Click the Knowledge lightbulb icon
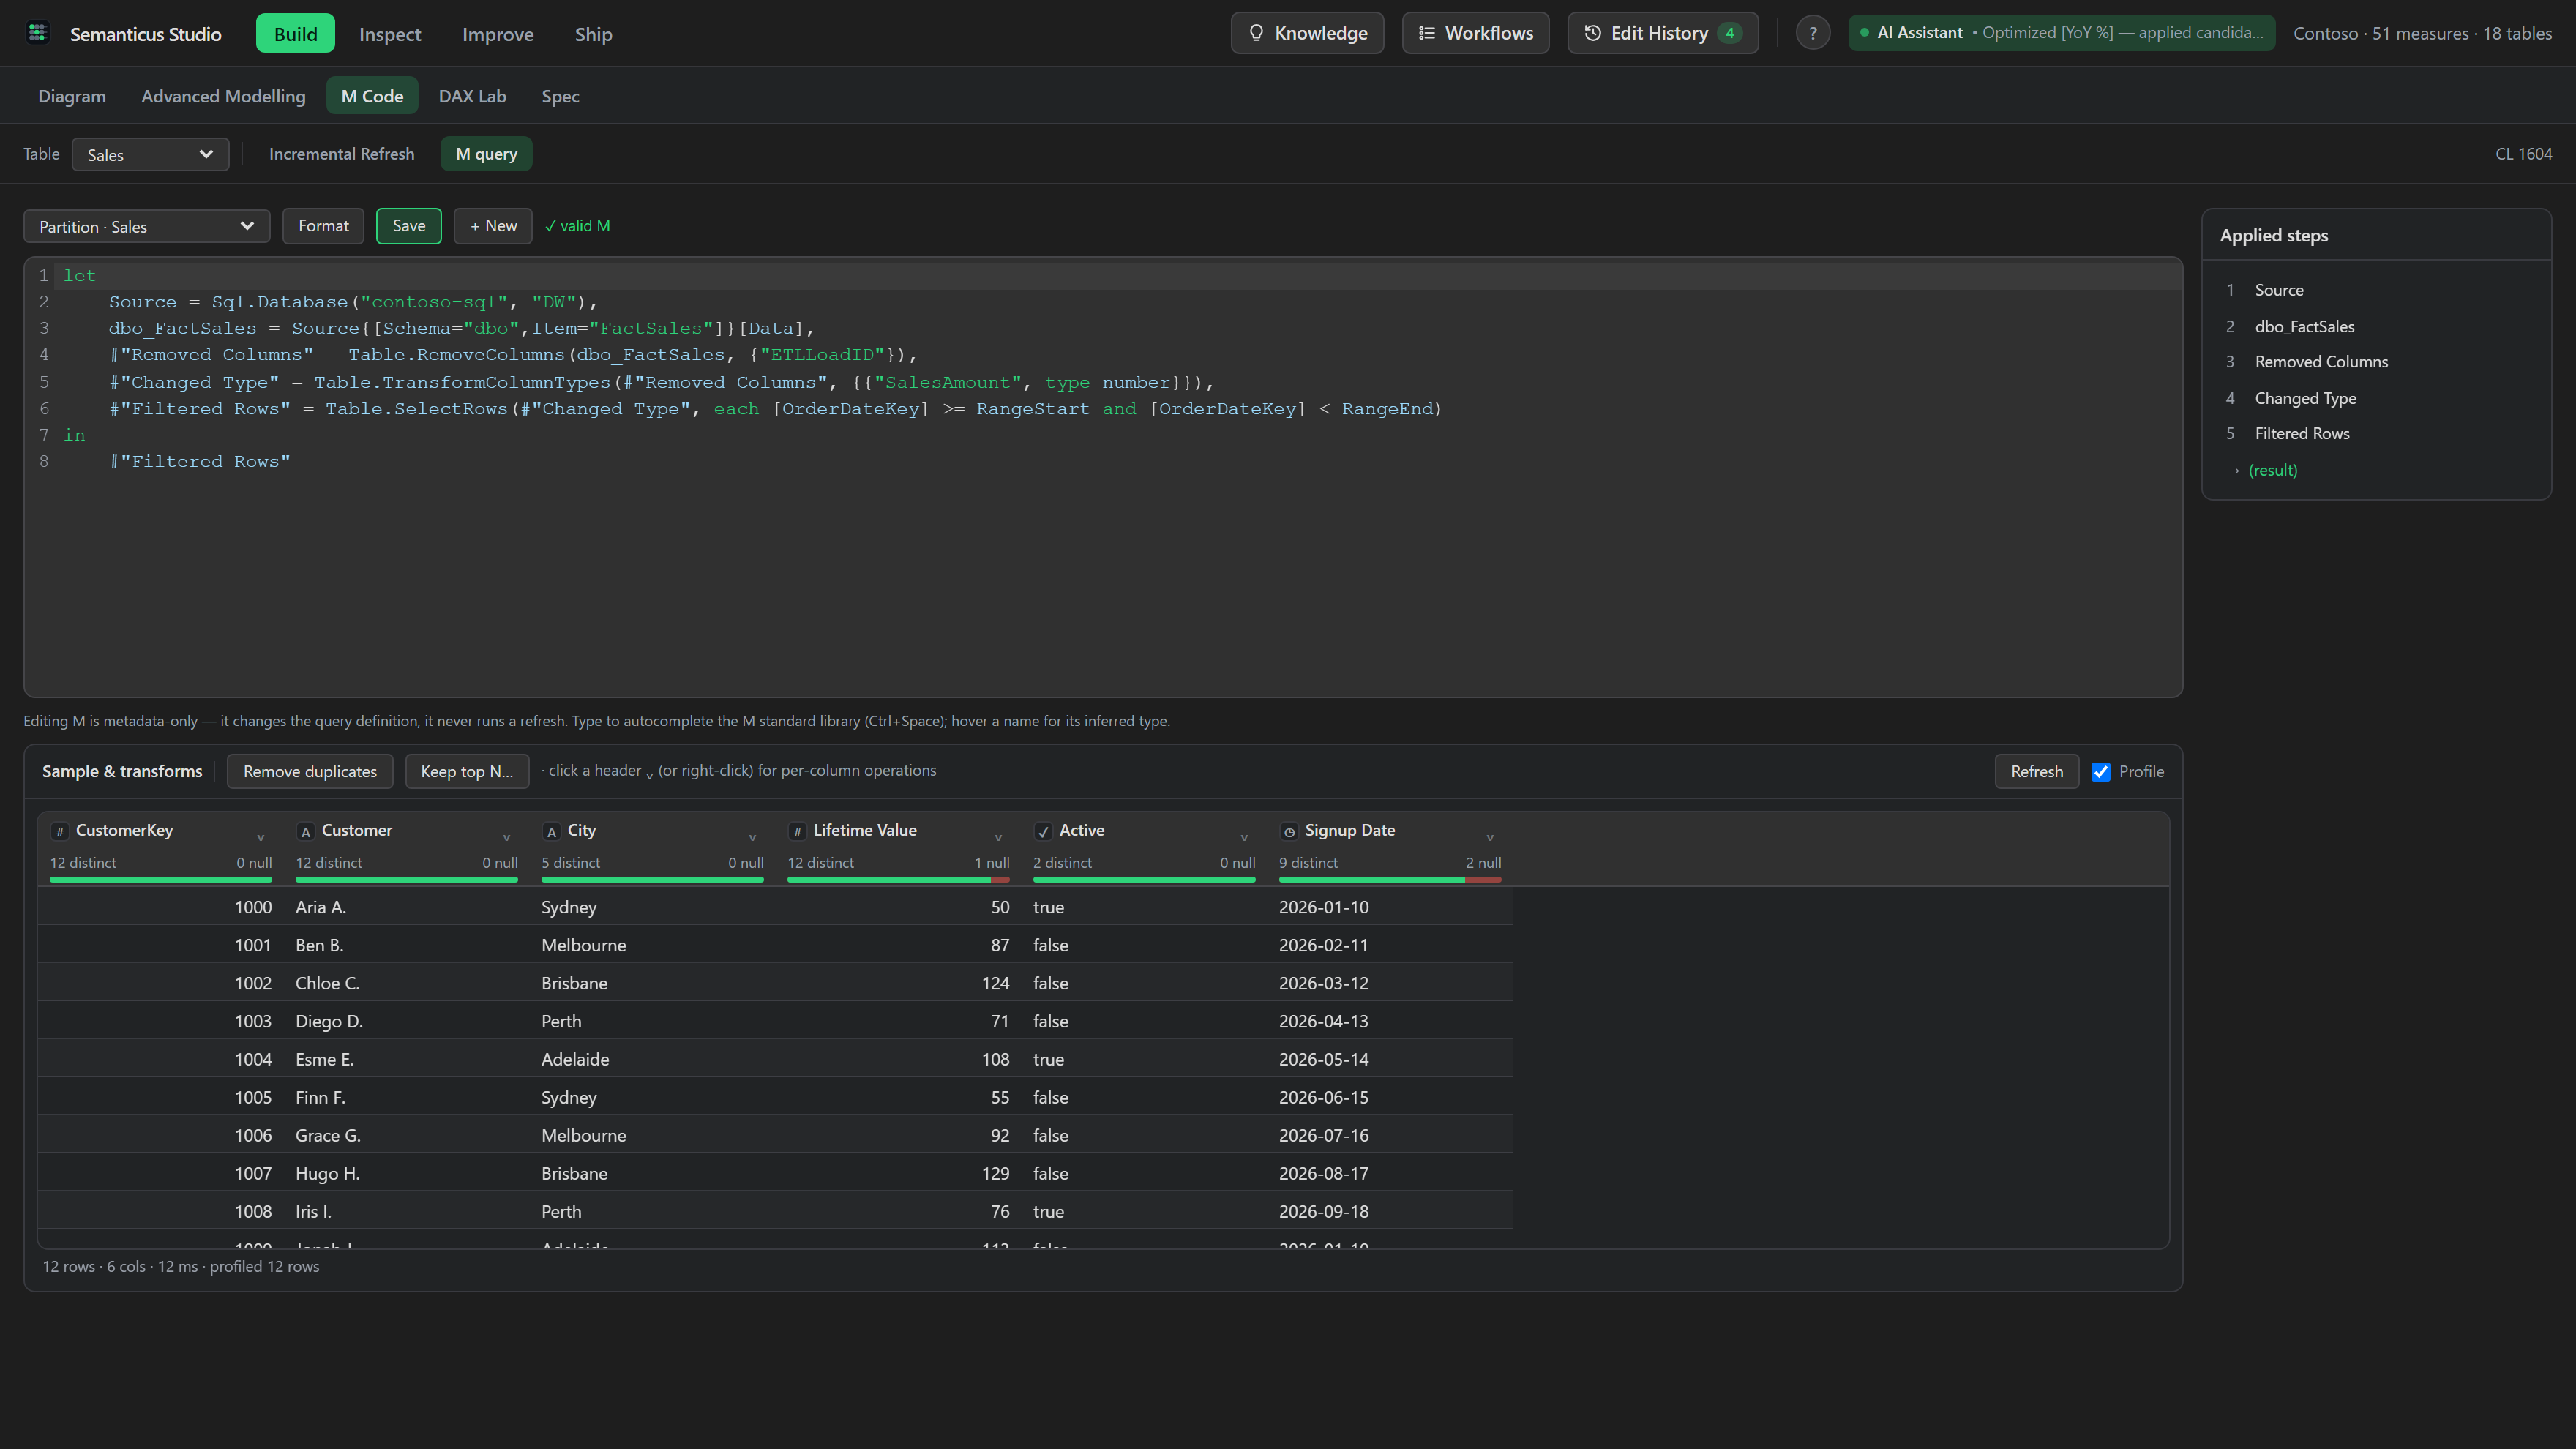 [1257, 33]
